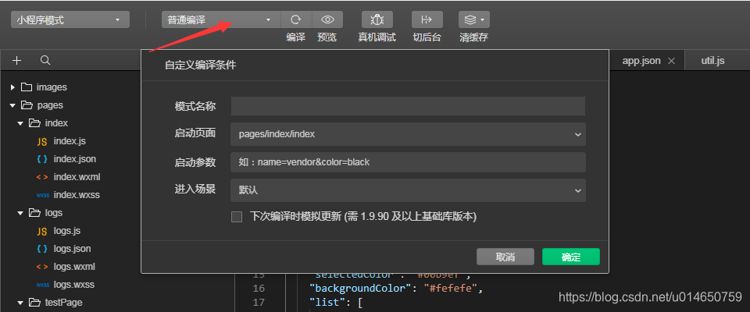Screen dimensions: 750x312
Task: Click JS icon beside index.js
Action: pyautogui.click(x=42, y=141)
